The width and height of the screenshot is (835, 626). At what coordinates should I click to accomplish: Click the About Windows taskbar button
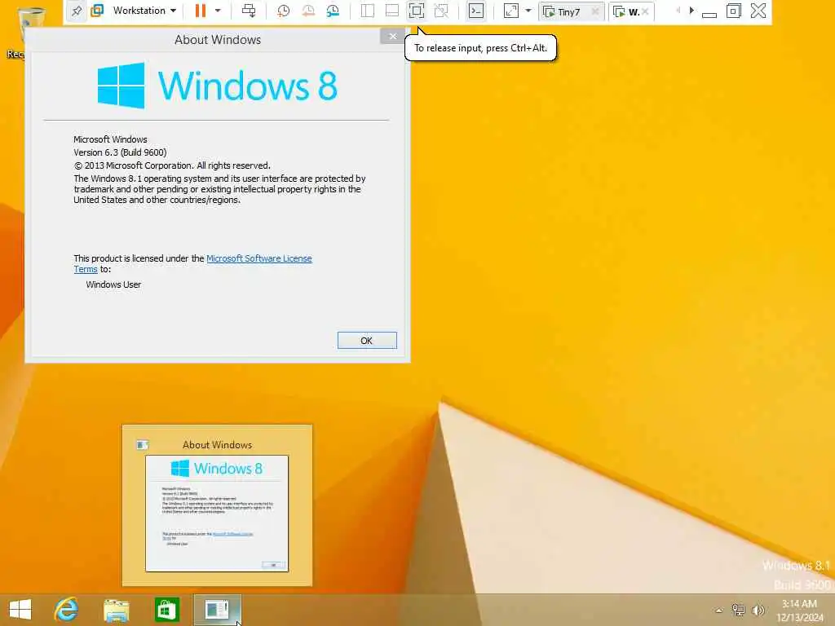[x=217, y=610]
